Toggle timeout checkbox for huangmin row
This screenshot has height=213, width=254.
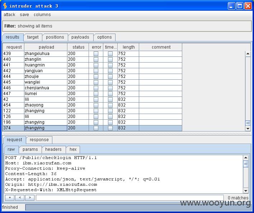[x=110, y=65]
